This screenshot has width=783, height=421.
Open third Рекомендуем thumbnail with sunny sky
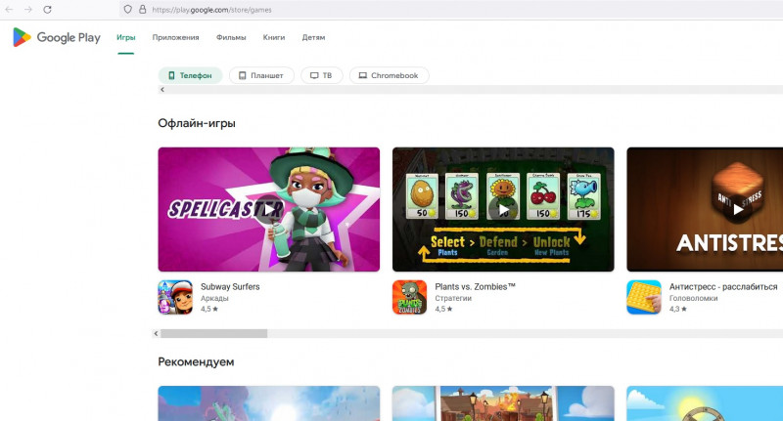click(x=705, y=403)
